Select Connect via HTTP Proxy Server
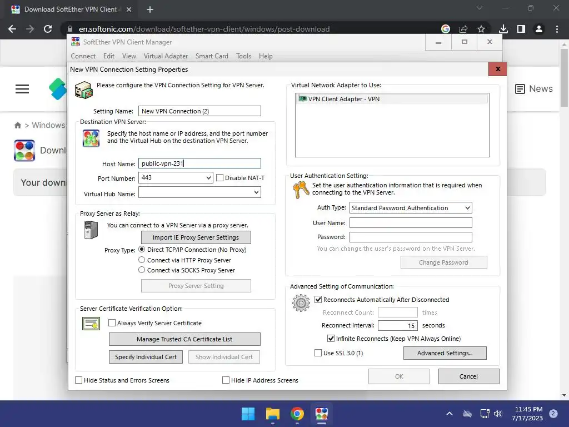This screenshot has width=569, height=427. click(x=142, y=260)
